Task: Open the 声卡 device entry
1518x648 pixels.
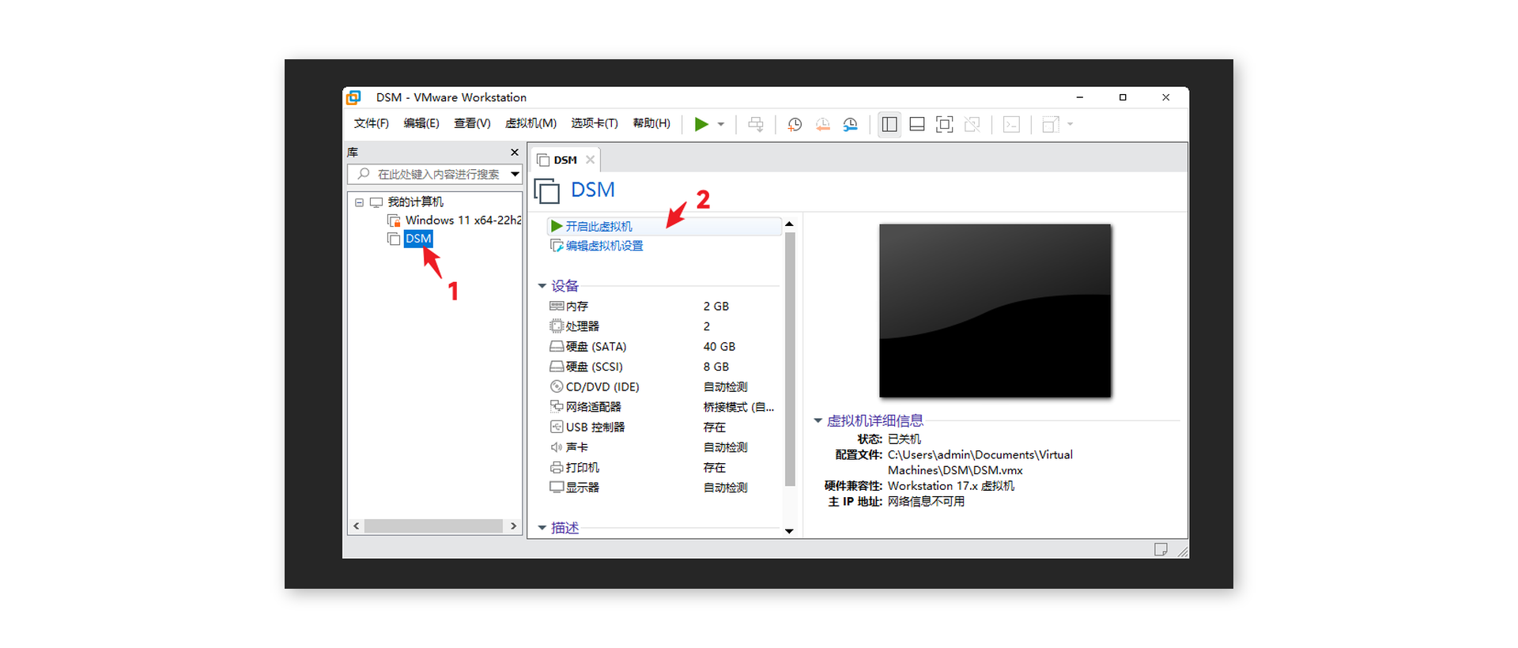Action: 577,447
